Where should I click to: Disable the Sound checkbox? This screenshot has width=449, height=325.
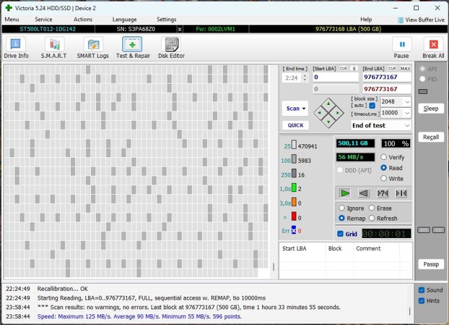(x=421, y=290)
